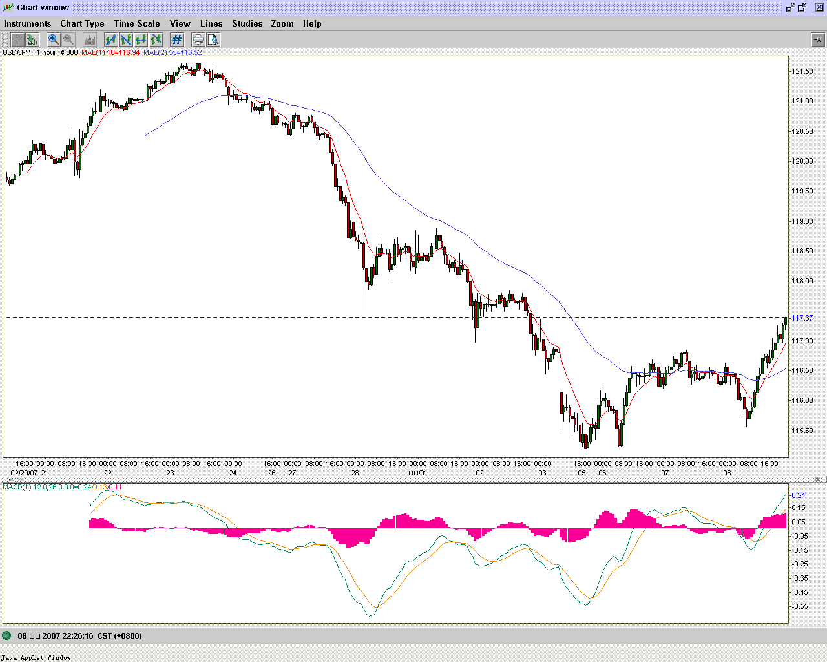Click the green arrow chart tool icon

tap(32, 39)
